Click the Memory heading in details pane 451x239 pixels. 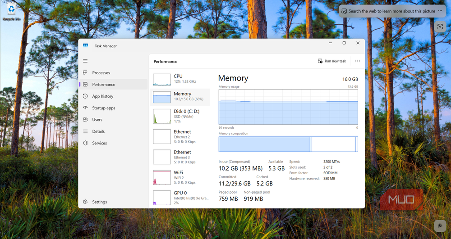[x=233, y=78]
